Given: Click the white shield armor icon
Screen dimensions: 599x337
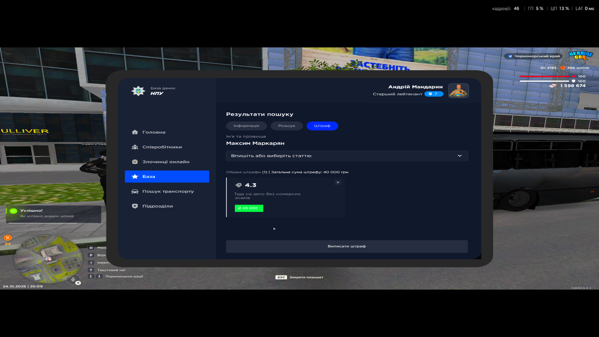Looking at the screenshot, I should click(x=574, y=81).
